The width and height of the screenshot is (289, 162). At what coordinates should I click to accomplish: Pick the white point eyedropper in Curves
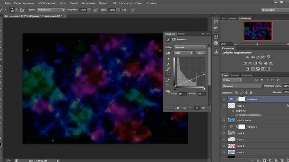pyautogui.click(x=168, y=70)
